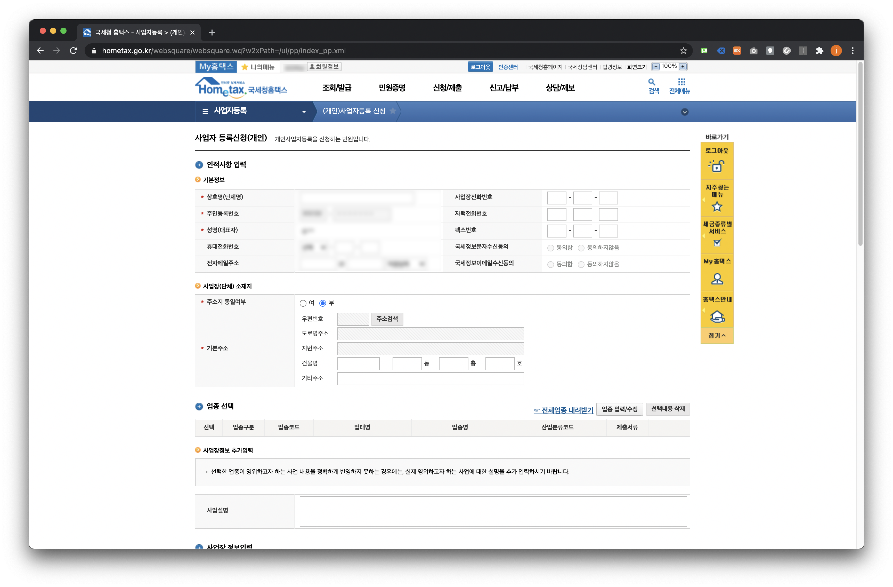Screen dimensions: 893x587
Task: Click 주소검색 address search button
Action: tap(387, 319)
